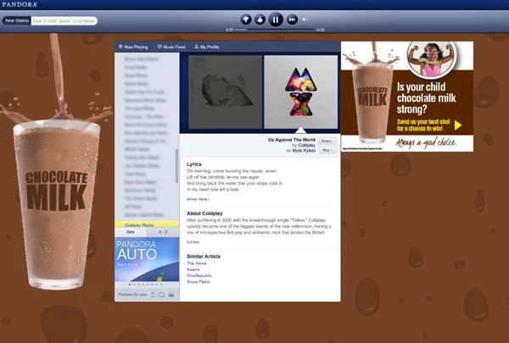Click the yellow arrow in the ad

[x=458, y=125]
